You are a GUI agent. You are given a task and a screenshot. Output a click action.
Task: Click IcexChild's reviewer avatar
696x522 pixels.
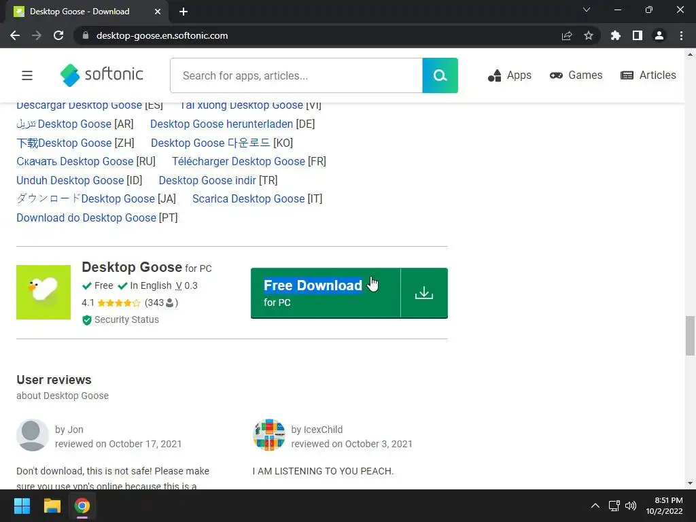coord(269,435)
